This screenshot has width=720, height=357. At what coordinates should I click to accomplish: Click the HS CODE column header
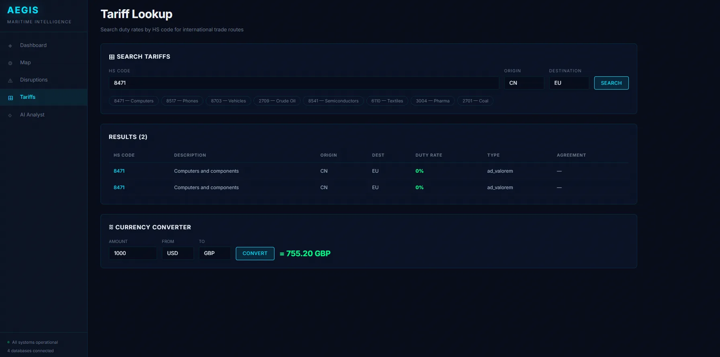(x=124, y=155)
